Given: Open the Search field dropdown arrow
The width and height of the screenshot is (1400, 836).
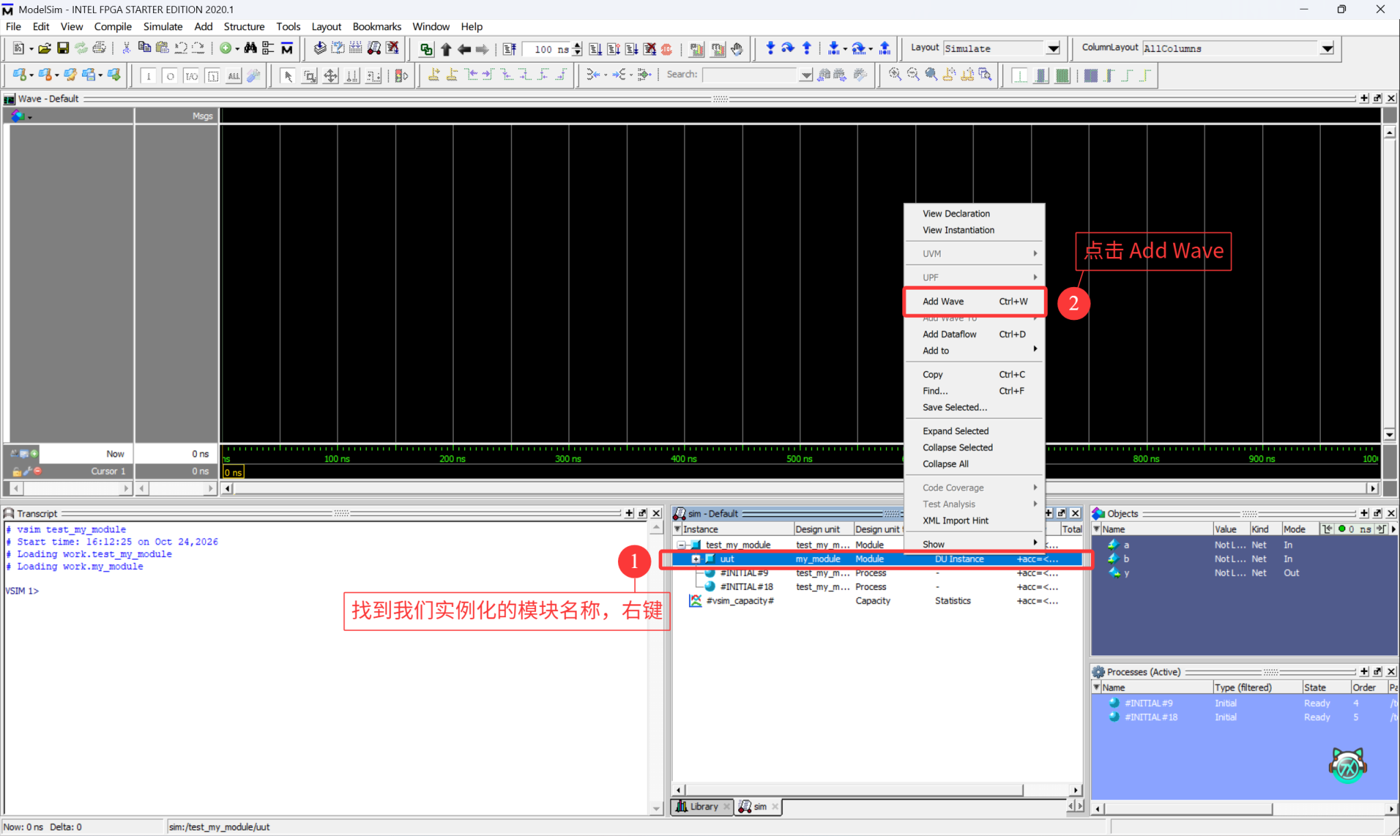Looking at the screenshot, I should [806, 75].
